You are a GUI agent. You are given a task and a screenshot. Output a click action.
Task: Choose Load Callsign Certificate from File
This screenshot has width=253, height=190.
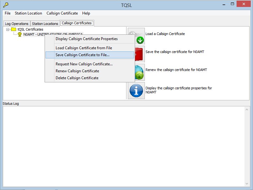coord(90,48)
